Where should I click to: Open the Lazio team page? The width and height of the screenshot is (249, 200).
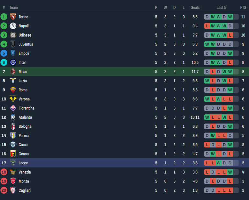click(23, 81)
